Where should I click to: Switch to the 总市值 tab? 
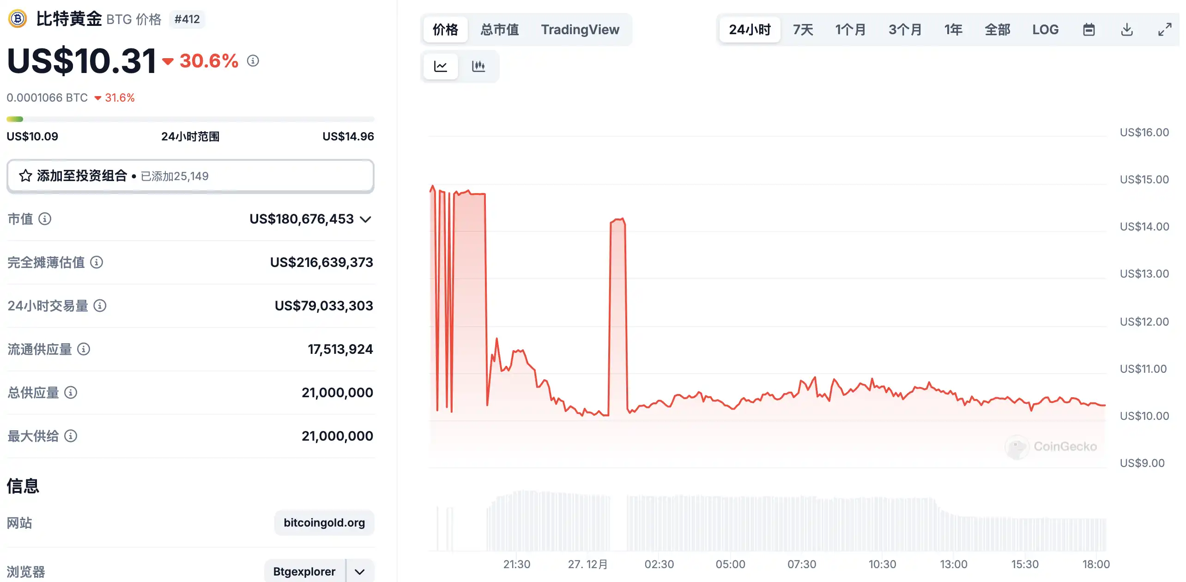click(499, 30)
